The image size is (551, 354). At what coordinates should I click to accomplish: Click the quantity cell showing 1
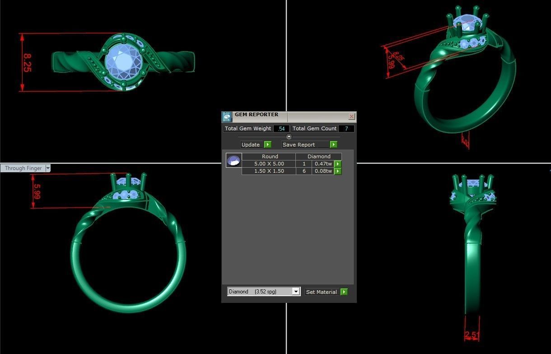[x=304, y=164]
